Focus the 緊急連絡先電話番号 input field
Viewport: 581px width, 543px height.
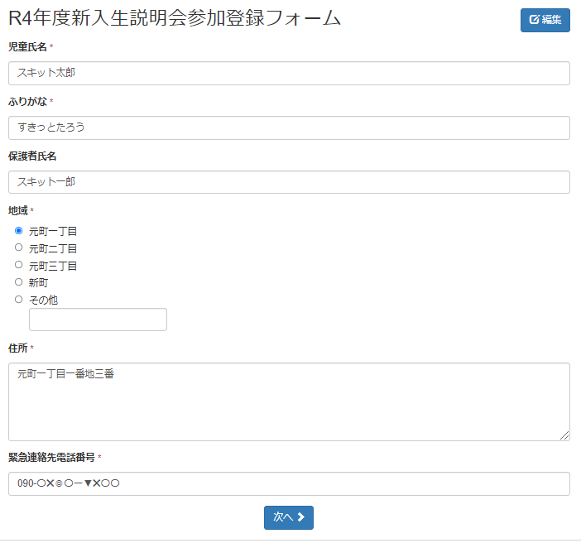click(x=289, y=483)
